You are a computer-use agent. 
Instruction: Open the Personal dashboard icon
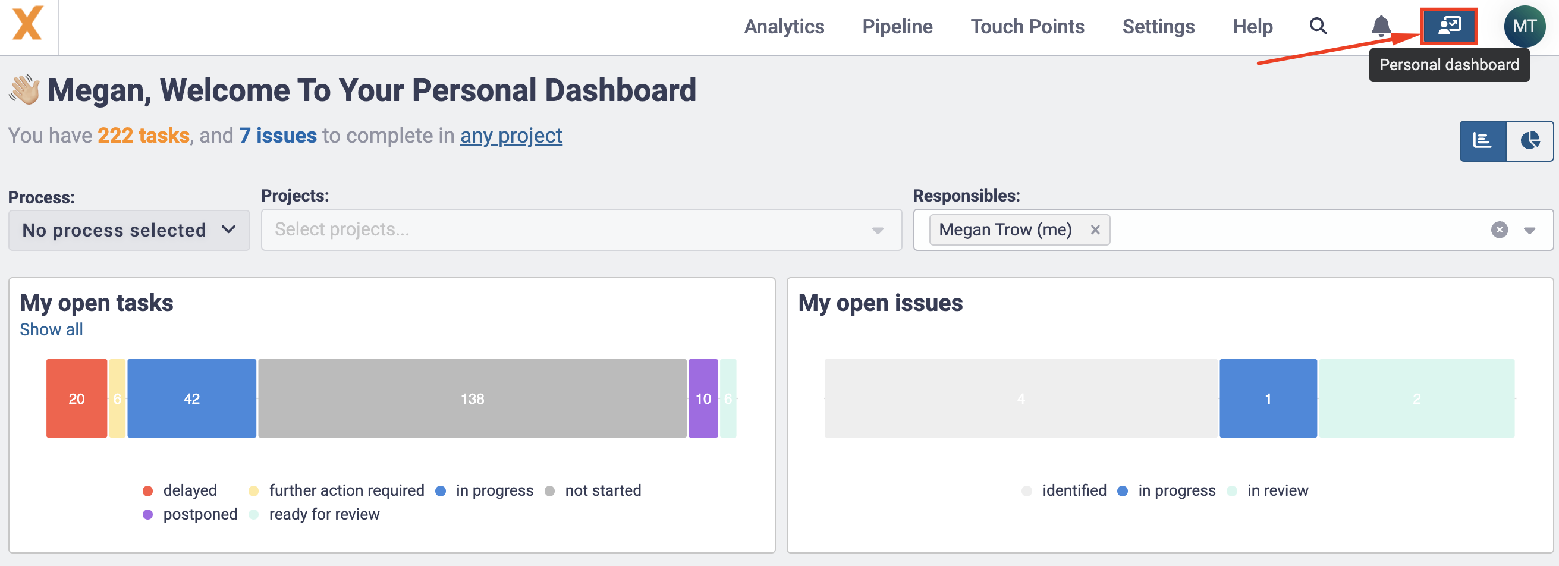pyautogui.click(x=1450, y=26)
